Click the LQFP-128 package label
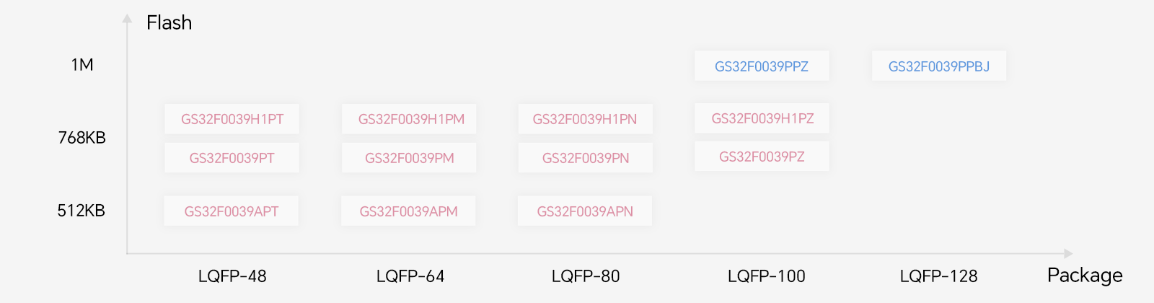This screenshot has height=303, width=1154. (x=938, y=276)
